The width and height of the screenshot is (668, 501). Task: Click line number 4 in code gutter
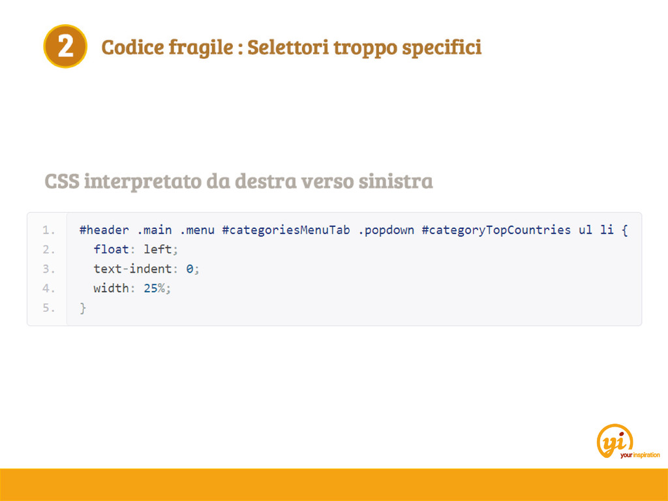point(48,288)
